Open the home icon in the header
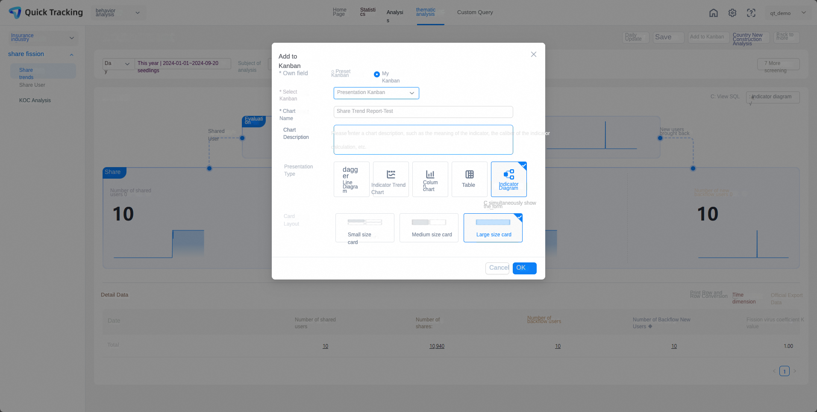 click(x=714, y=13)
